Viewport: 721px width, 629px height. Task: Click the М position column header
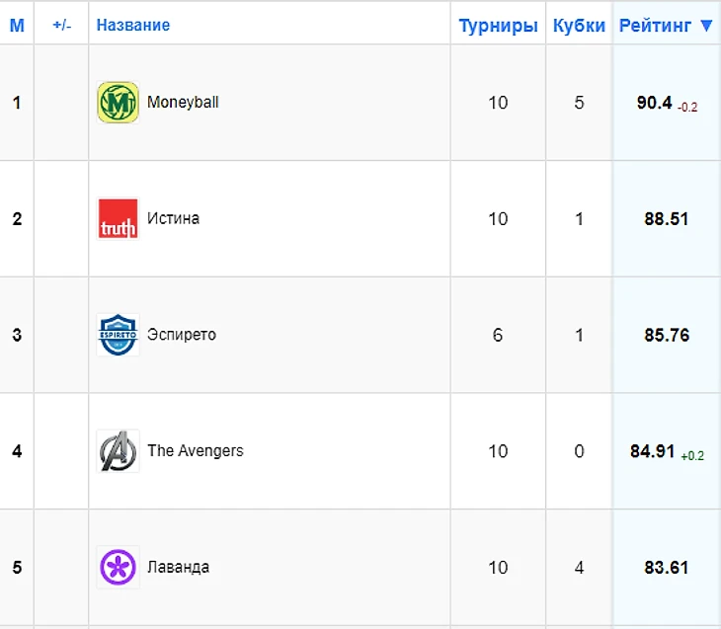[x=17, y=26]
